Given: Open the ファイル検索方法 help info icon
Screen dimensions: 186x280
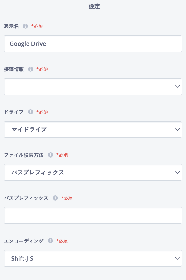Looking at the screenshot, I should coord(50,155).
